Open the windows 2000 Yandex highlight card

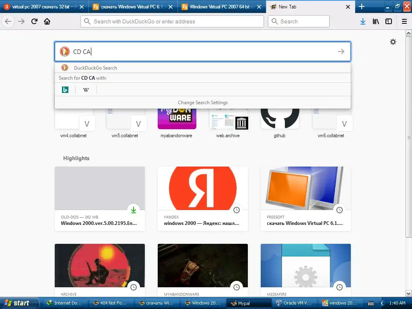click(203, 199)
